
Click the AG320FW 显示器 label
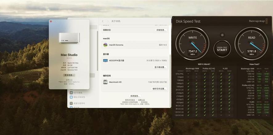coord(116,61)
